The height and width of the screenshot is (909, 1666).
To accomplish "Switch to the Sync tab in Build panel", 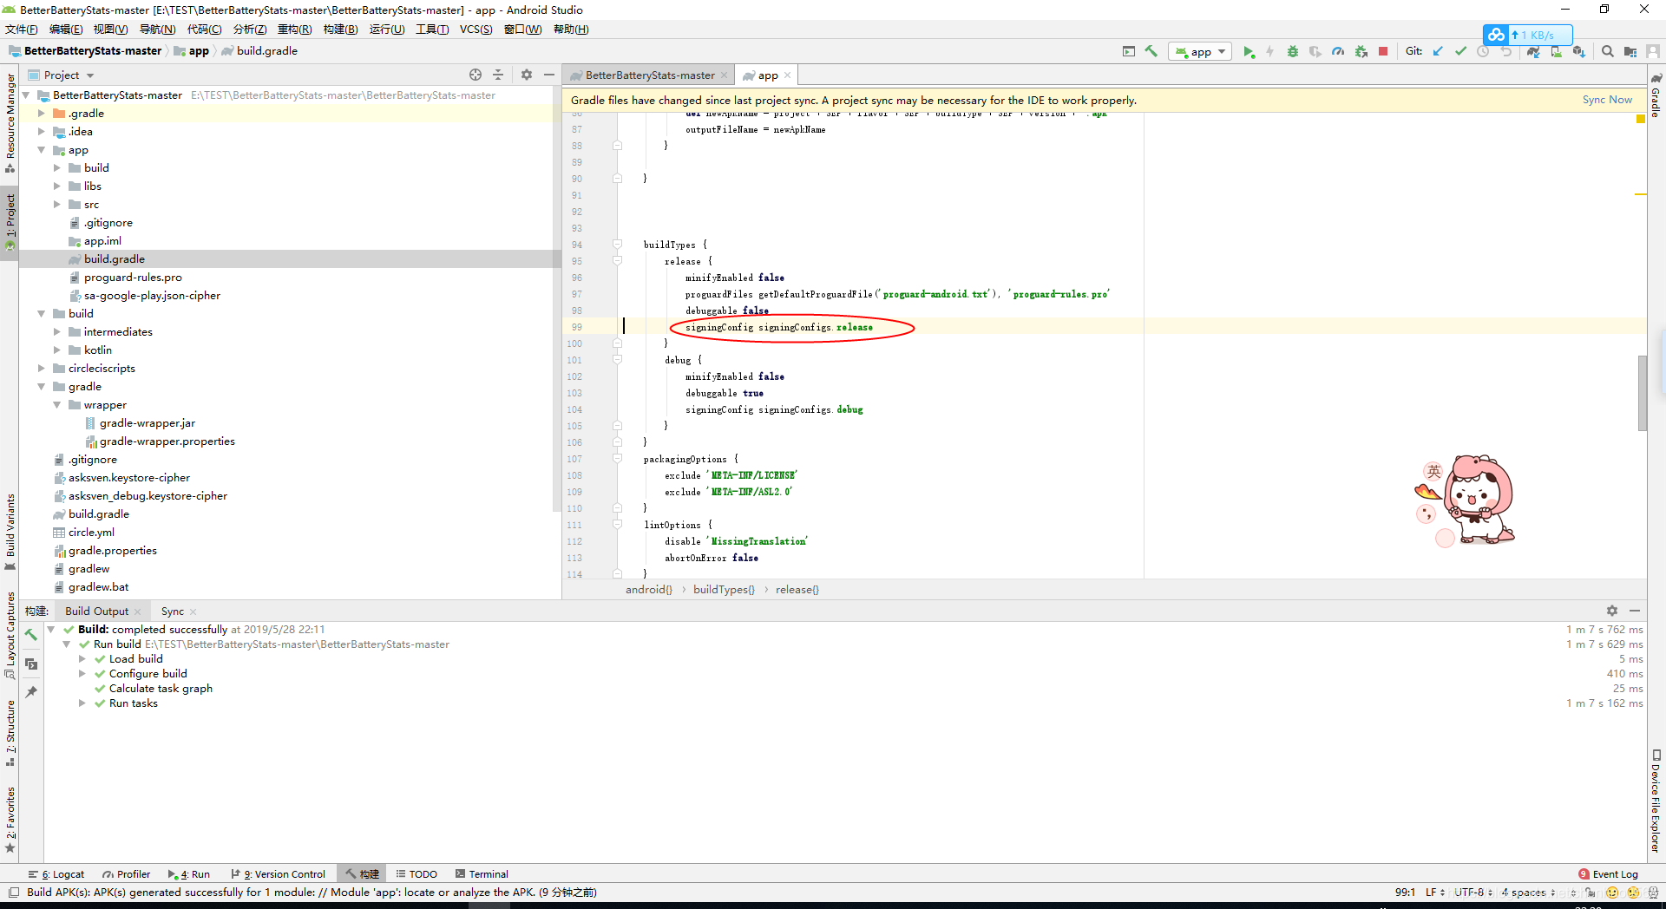I will point(172,611).
